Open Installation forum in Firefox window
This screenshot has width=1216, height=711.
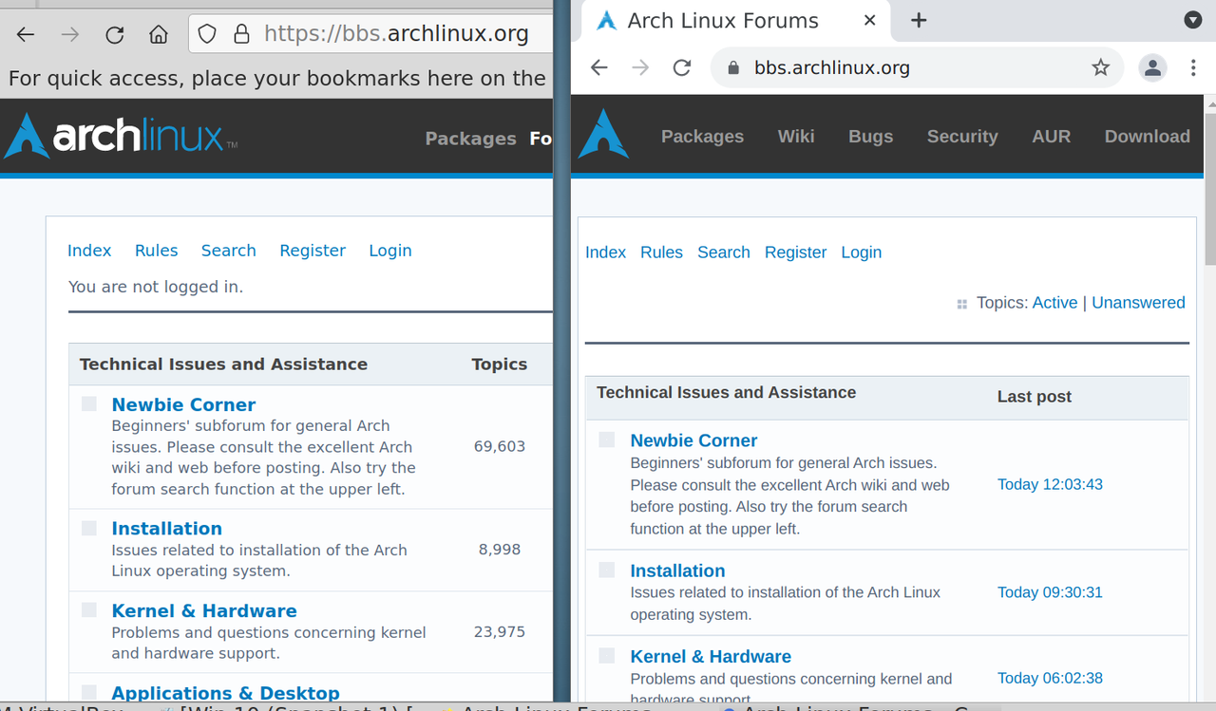[166, 529]
